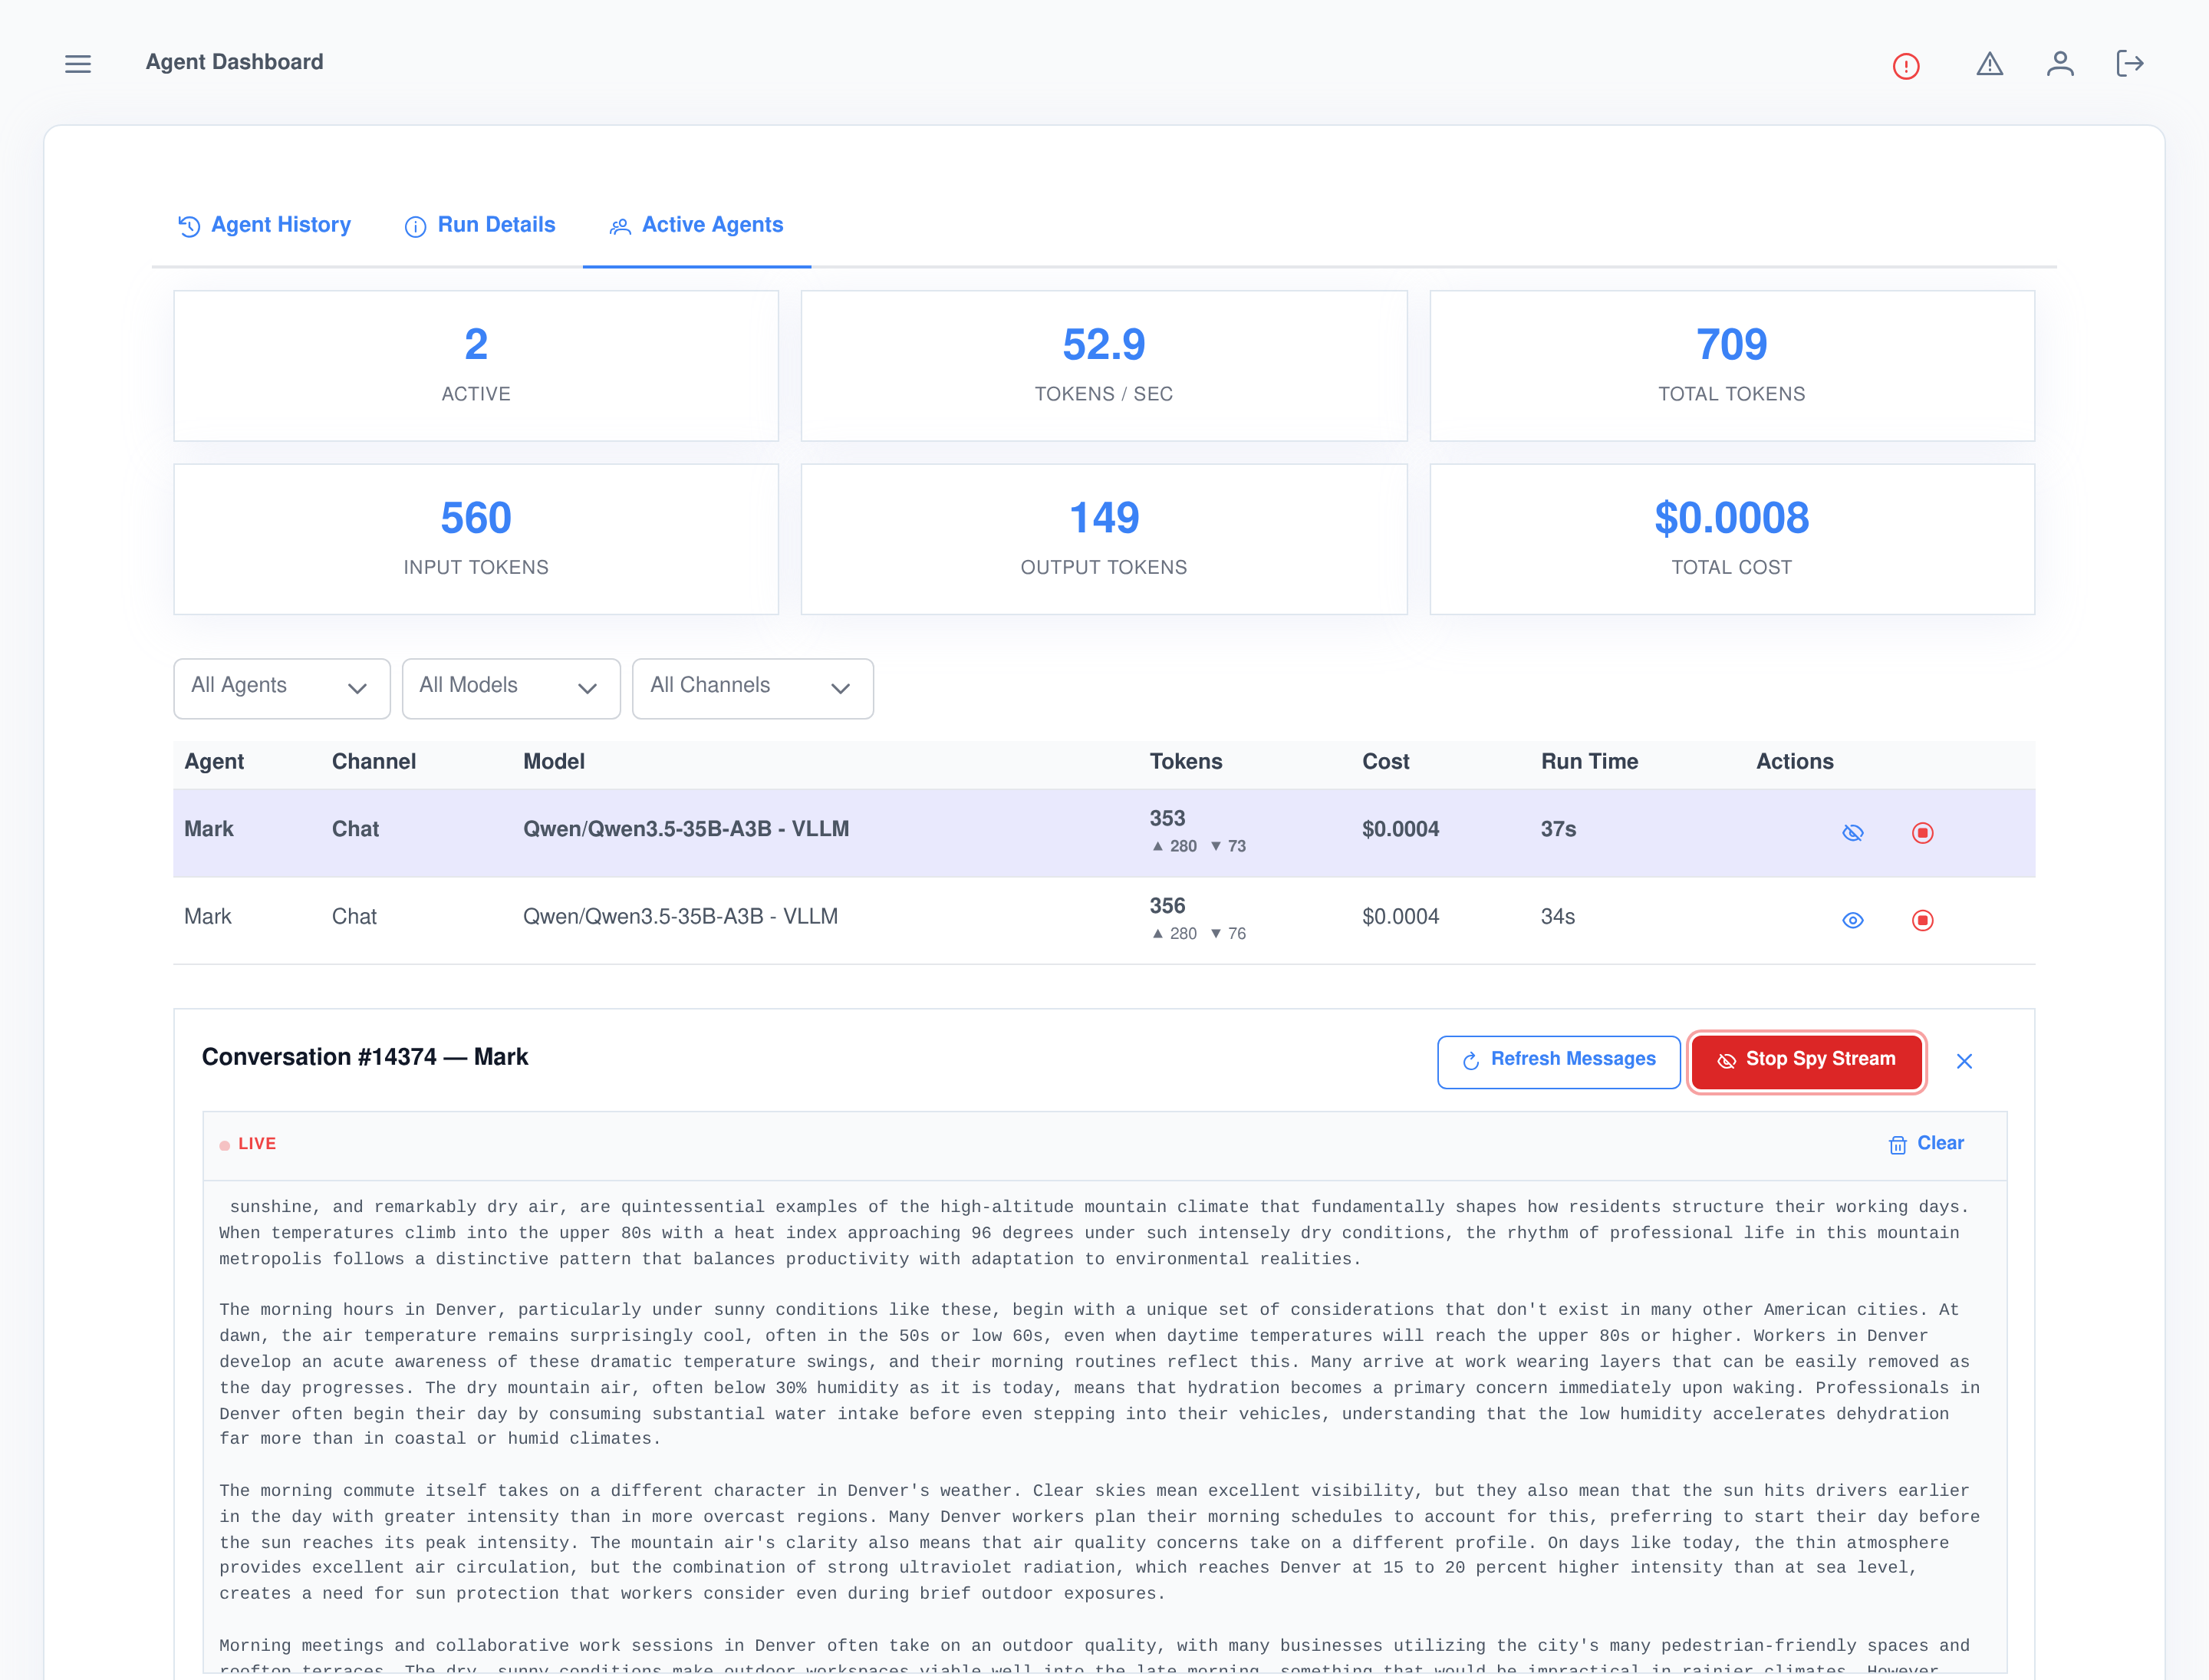Open the All Agents dropdown

[282, 688]
